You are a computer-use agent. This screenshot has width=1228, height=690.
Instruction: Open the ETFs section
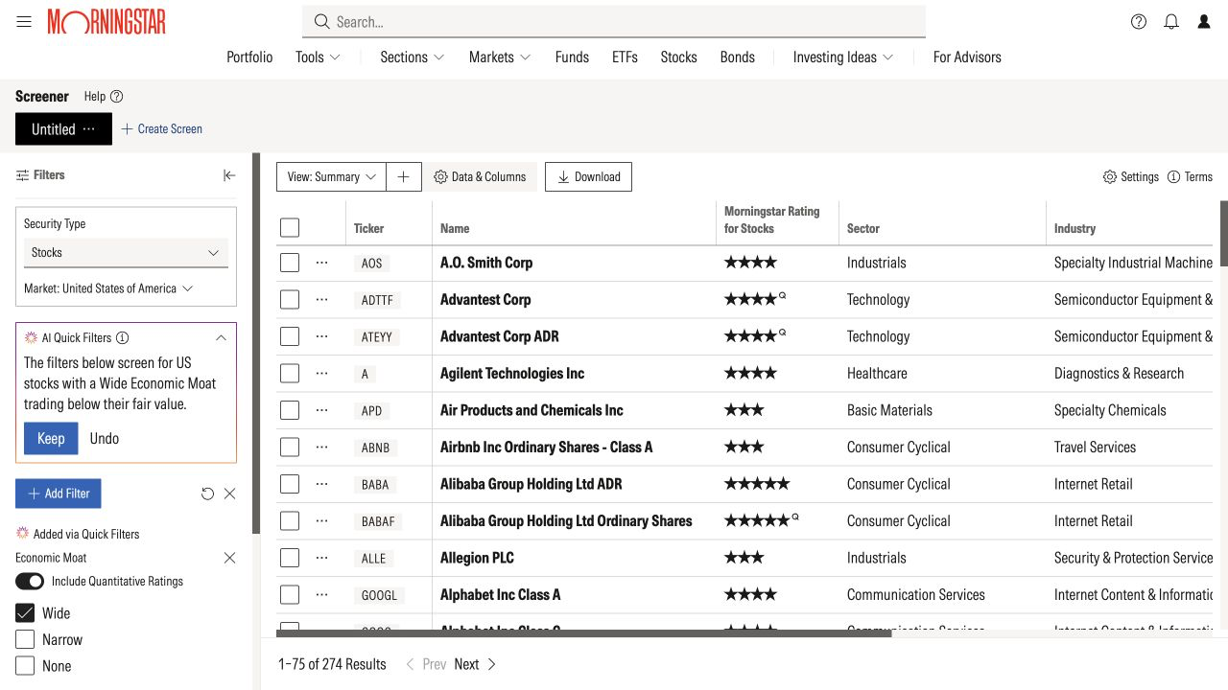(x=625, y=57)
